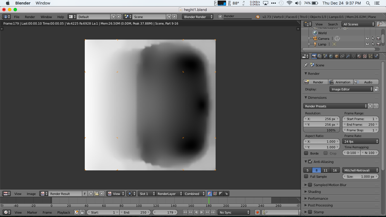Viewport: 386px width, 217px height.
Task: Toggle Camera visibility eye in outliner
Action: pos(367,39)
